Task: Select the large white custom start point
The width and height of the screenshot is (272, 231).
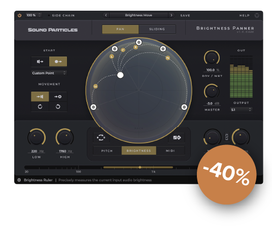Action: coord(120,75)
